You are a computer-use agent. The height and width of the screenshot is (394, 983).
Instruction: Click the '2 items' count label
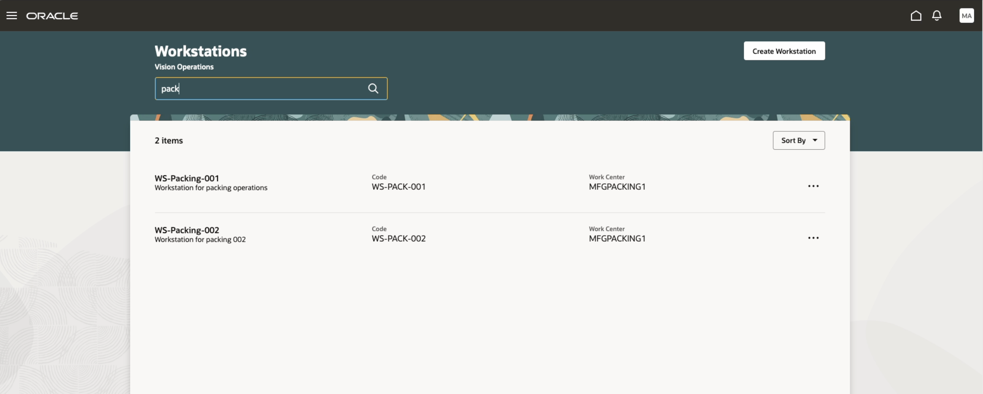coord(168,141)
